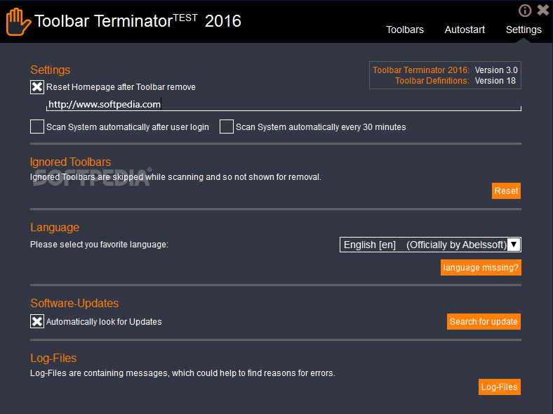Select the Settings tab
The image size is (553, 414).
524,30
